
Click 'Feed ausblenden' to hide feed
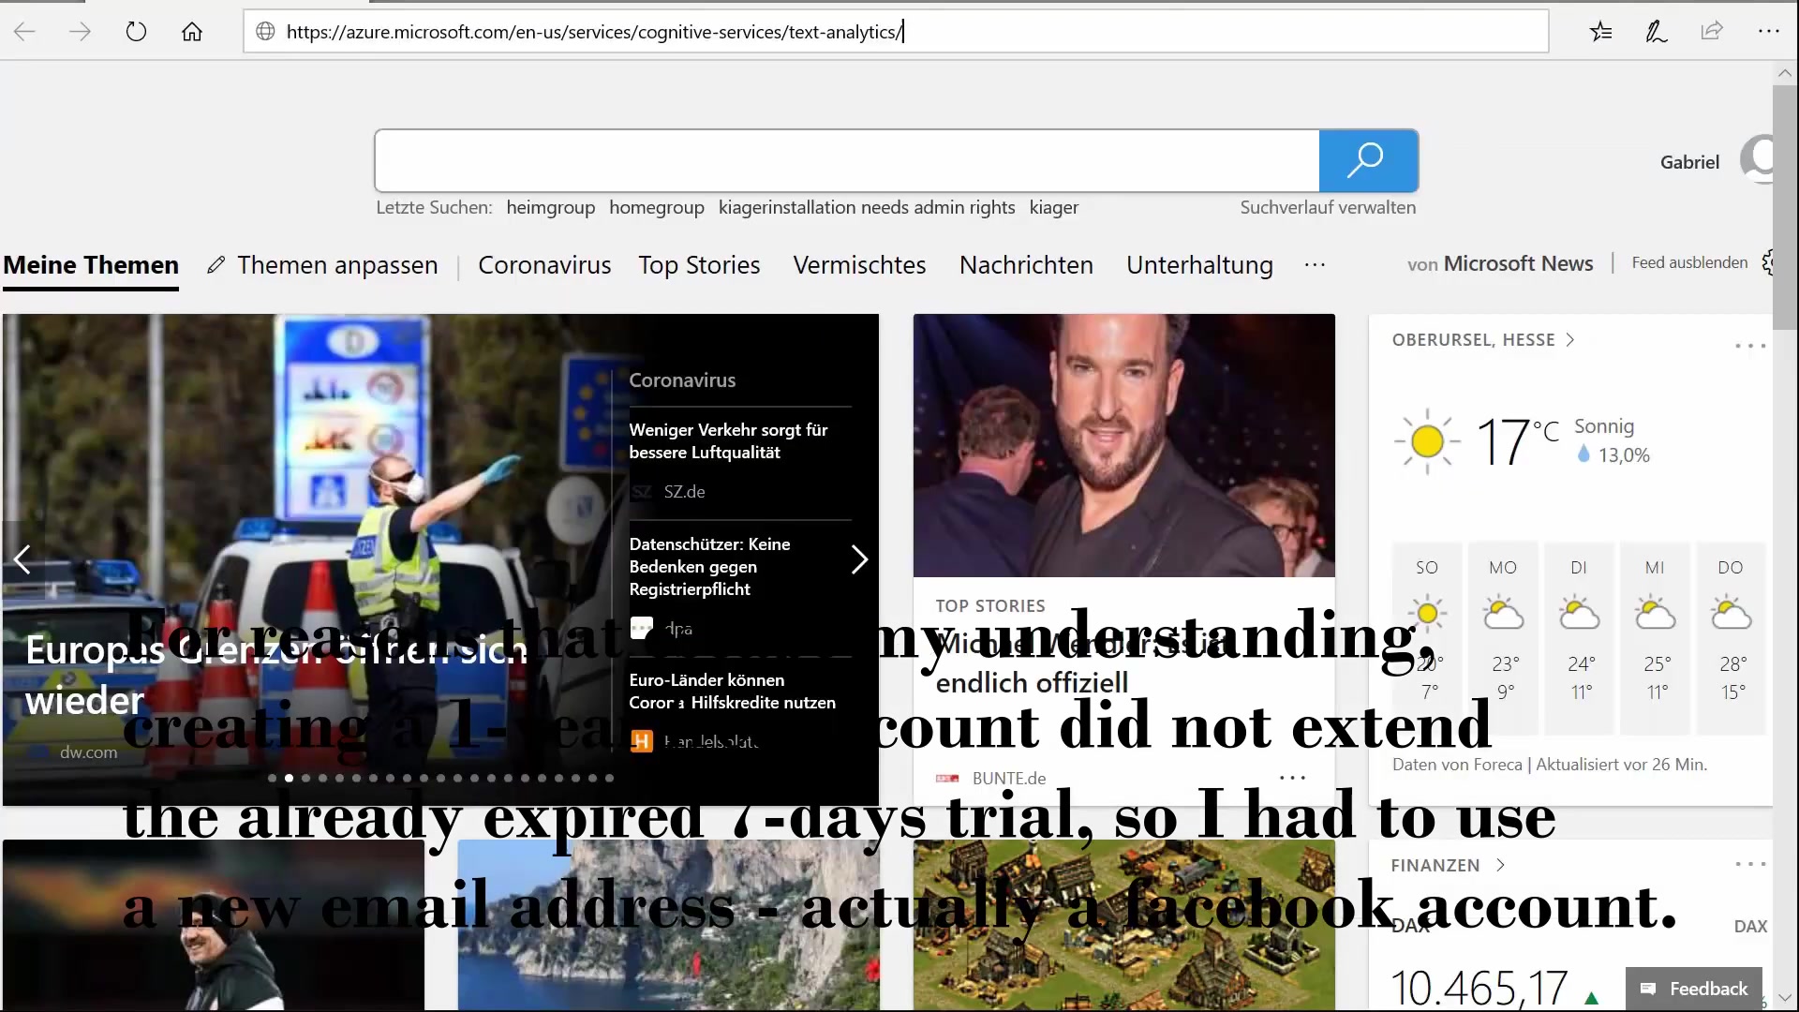click(x=1689, y=262)
